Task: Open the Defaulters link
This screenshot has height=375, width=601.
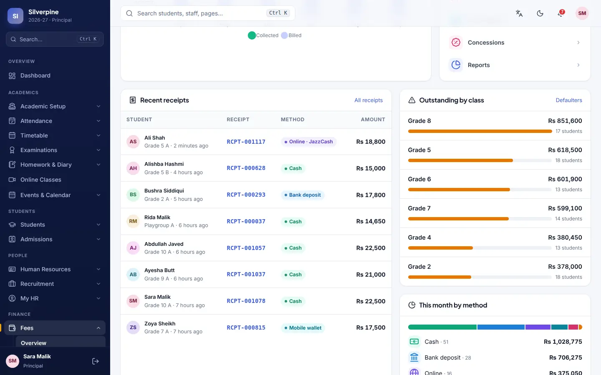Action: pyautogui.click(x=569, y=100)
